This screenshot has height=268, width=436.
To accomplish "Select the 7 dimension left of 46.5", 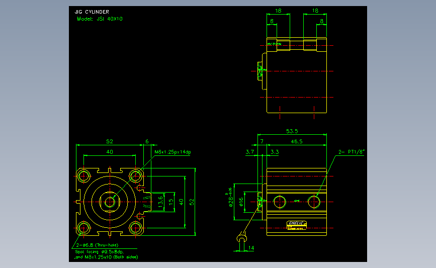I will (x=261, y=141).
